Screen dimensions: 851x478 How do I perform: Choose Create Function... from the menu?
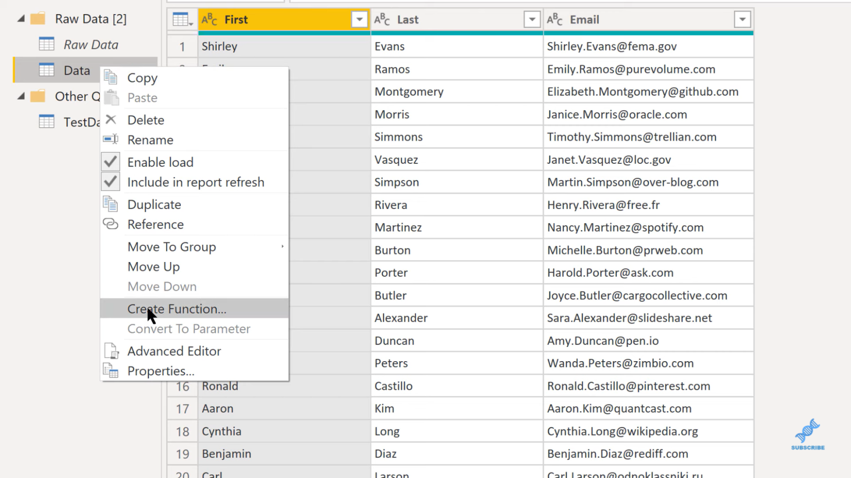point(195,309)
